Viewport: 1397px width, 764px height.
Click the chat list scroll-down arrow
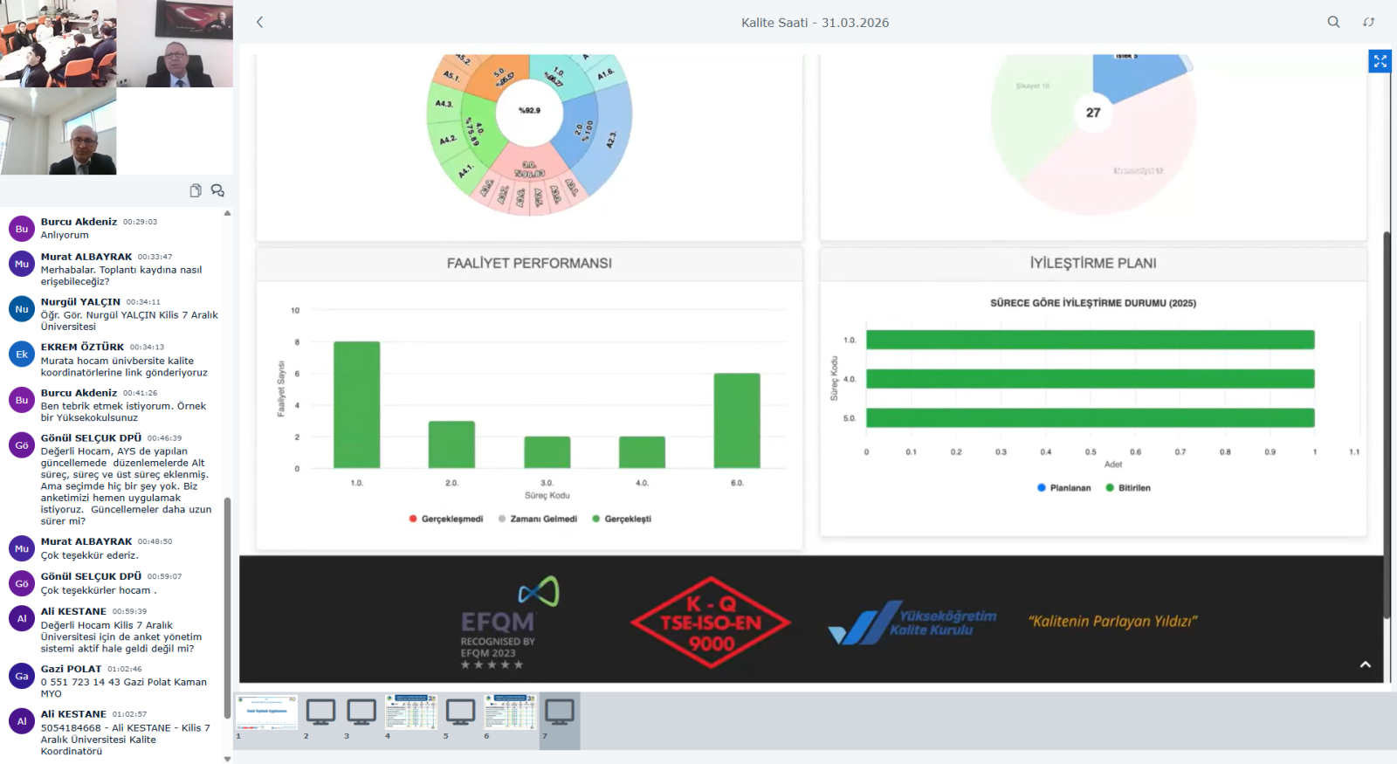click(x=228, y=759)
